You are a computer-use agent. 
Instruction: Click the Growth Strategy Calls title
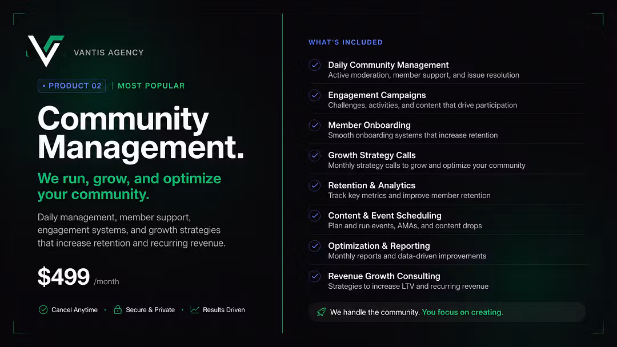point(372,155)
